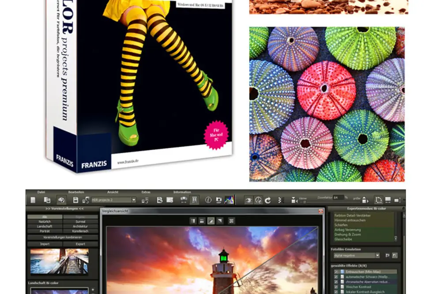Screen dimensions: 436x294
Task: Select 'Farbton Detail-Verstärker' in effects list
Action: click(x=352, y=215)
